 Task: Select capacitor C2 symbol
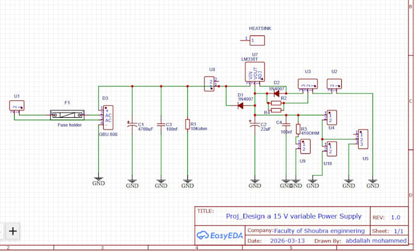coord(255,125)
